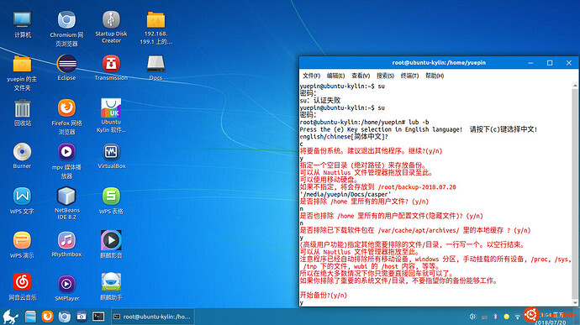Image resolution: width=580 pixels, height=325 pixels.
Task: Open screenshot camera tool in taskbar
Action: coord(82,317)
